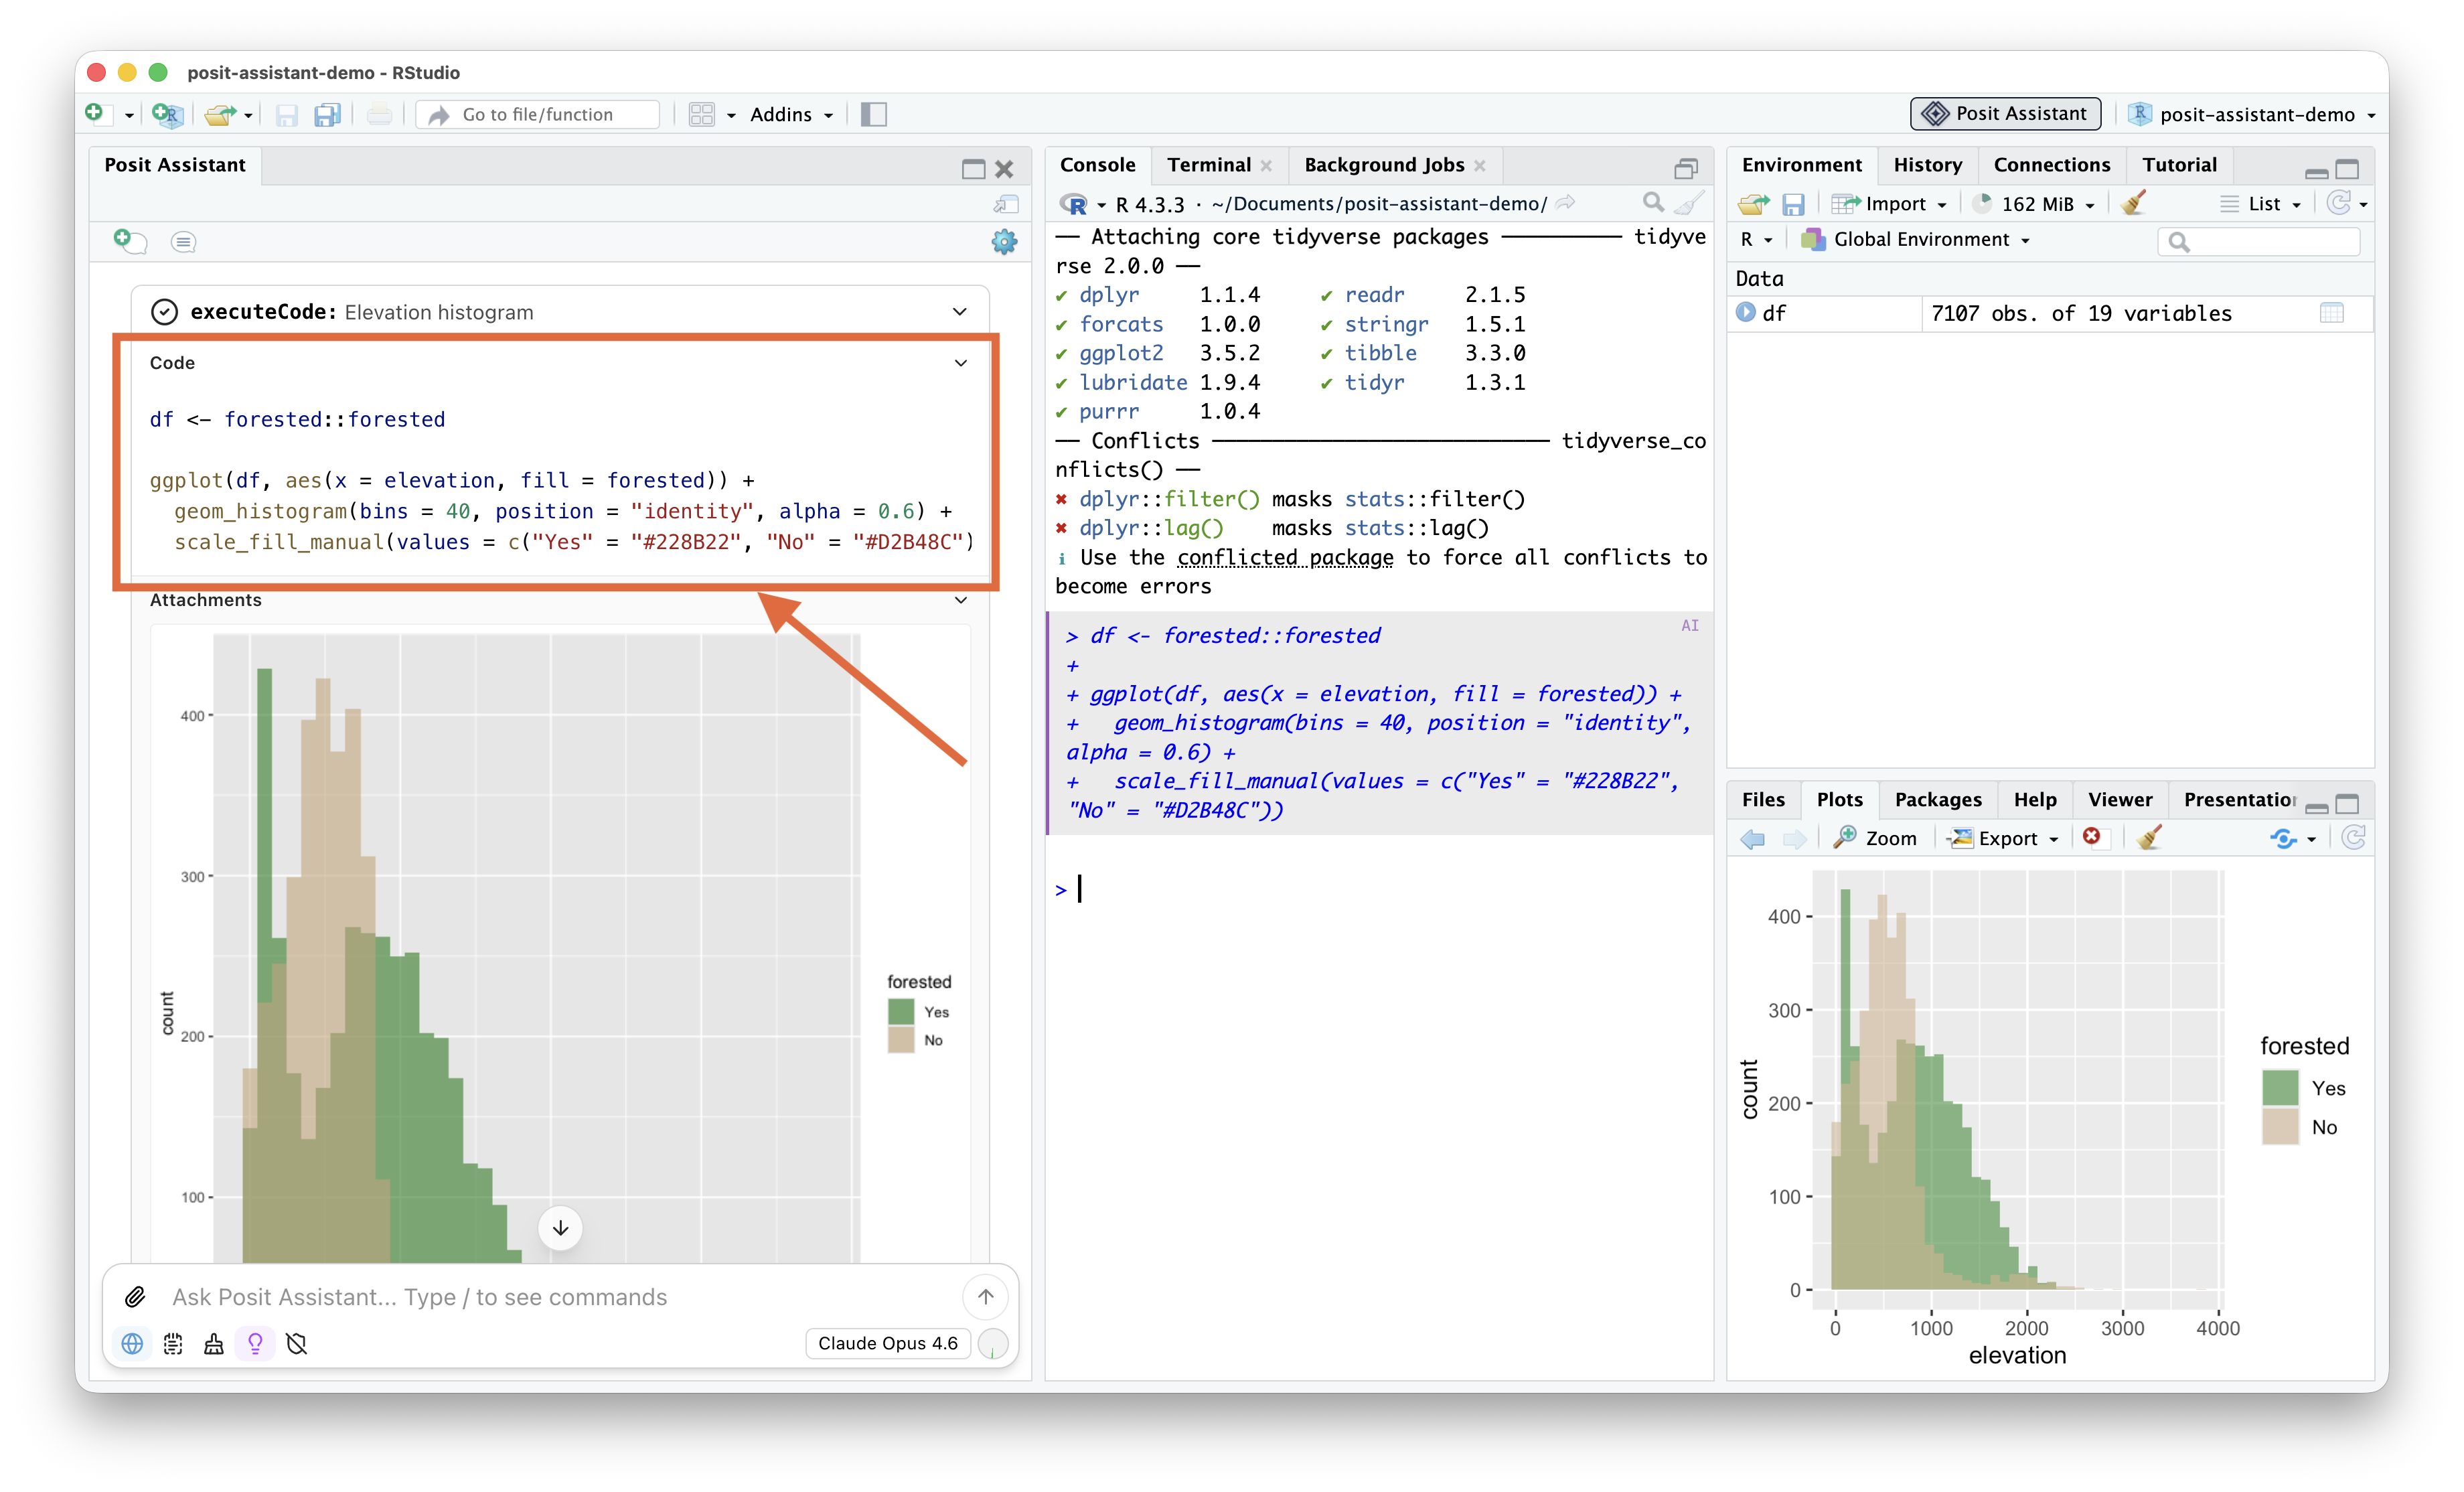Send message with the up arrow button
The width and height of the screenshot is (2464, 1492).
tap(985, 1297)
